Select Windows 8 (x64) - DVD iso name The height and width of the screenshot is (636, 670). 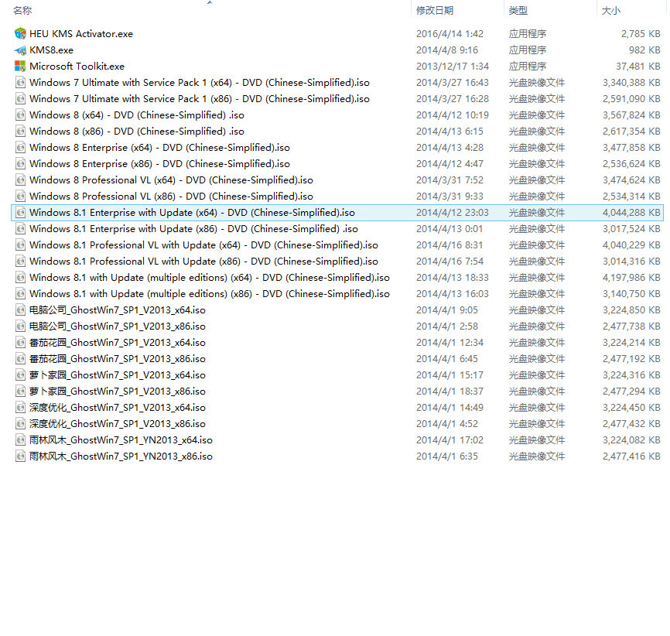point(137,115)
